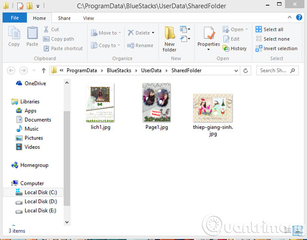Screen dimensions: 307x240
Task: Click the Forward navigation arrow
Action: (x=24, y=70)
